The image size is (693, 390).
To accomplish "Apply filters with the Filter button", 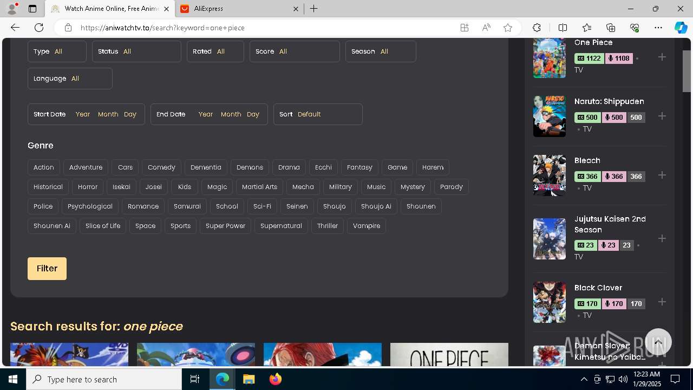I will coord(47,269).
